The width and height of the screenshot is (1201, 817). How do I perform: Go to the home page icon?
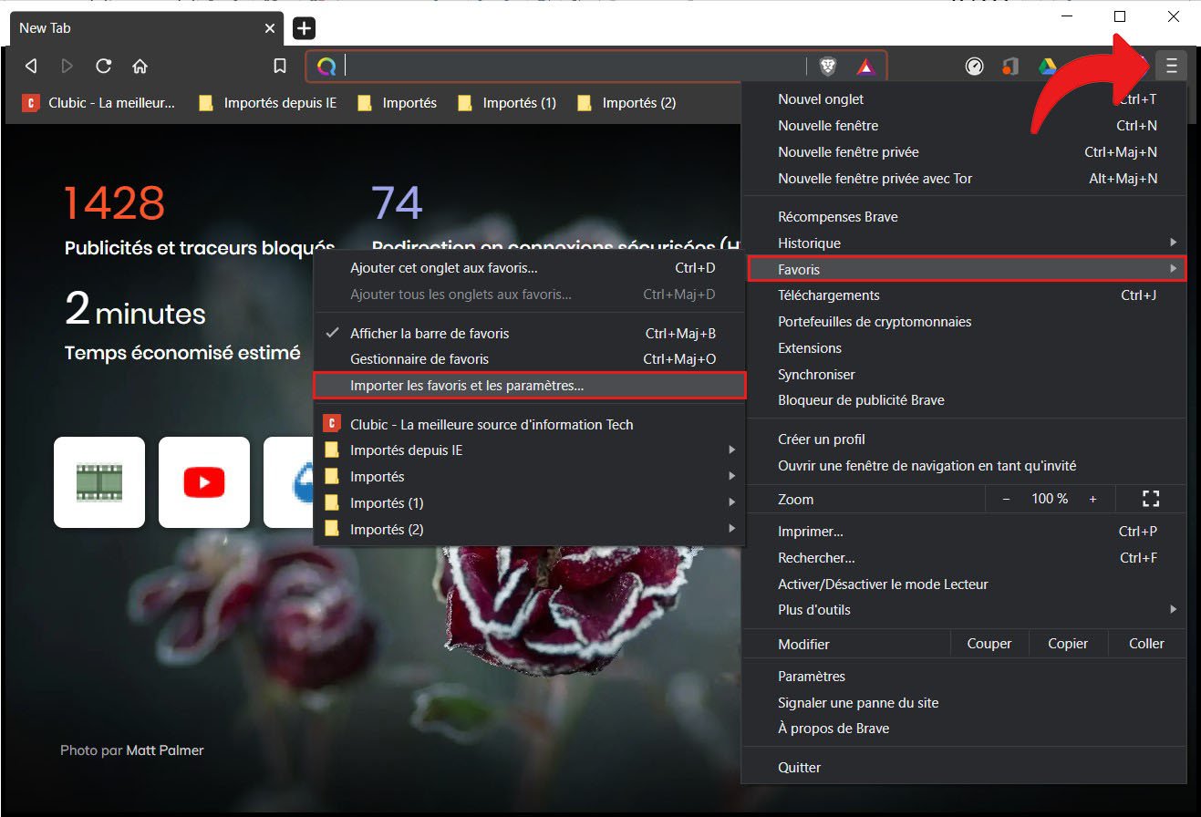(140, 66)
